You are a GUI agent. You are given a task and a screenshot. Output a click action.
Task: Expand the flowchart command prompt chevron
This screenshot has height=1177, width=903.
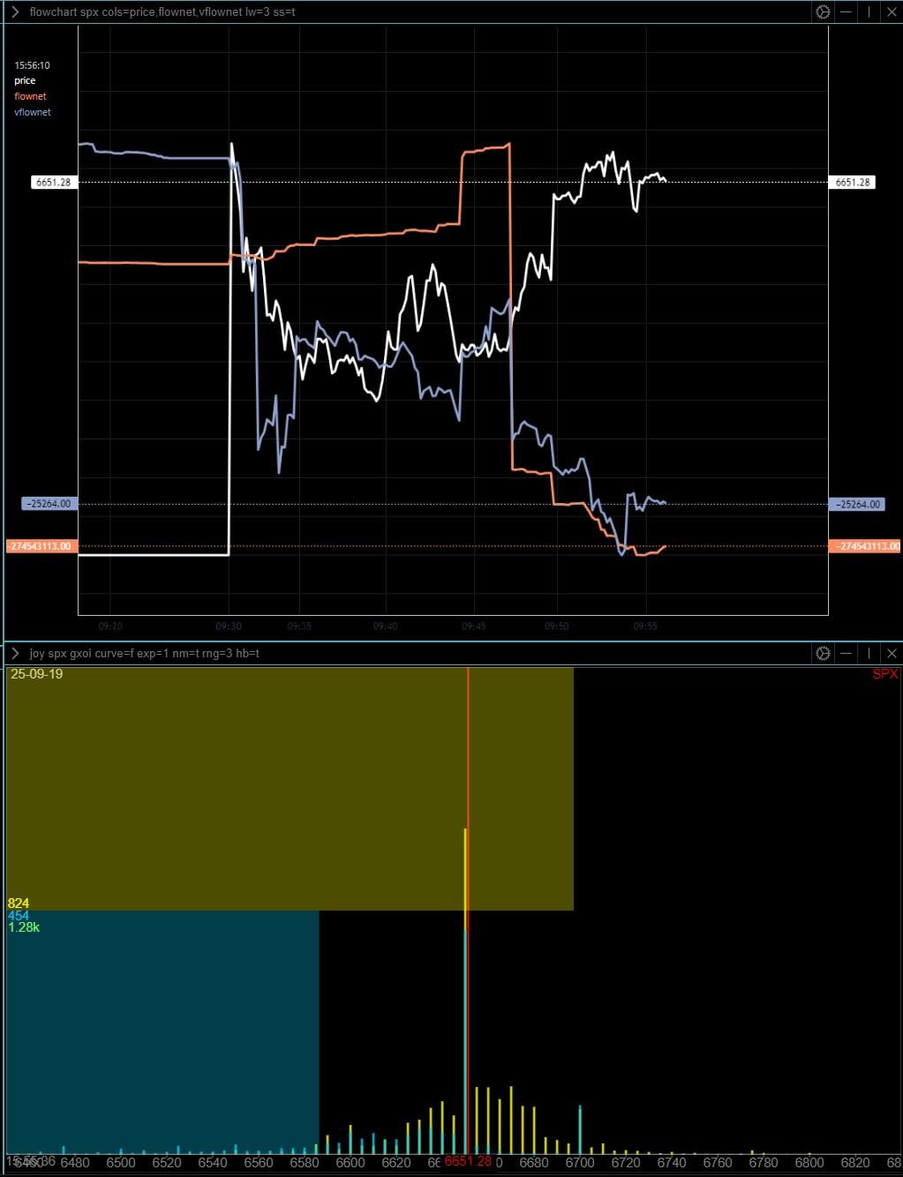pyautogui.click(x=15, y=12)
